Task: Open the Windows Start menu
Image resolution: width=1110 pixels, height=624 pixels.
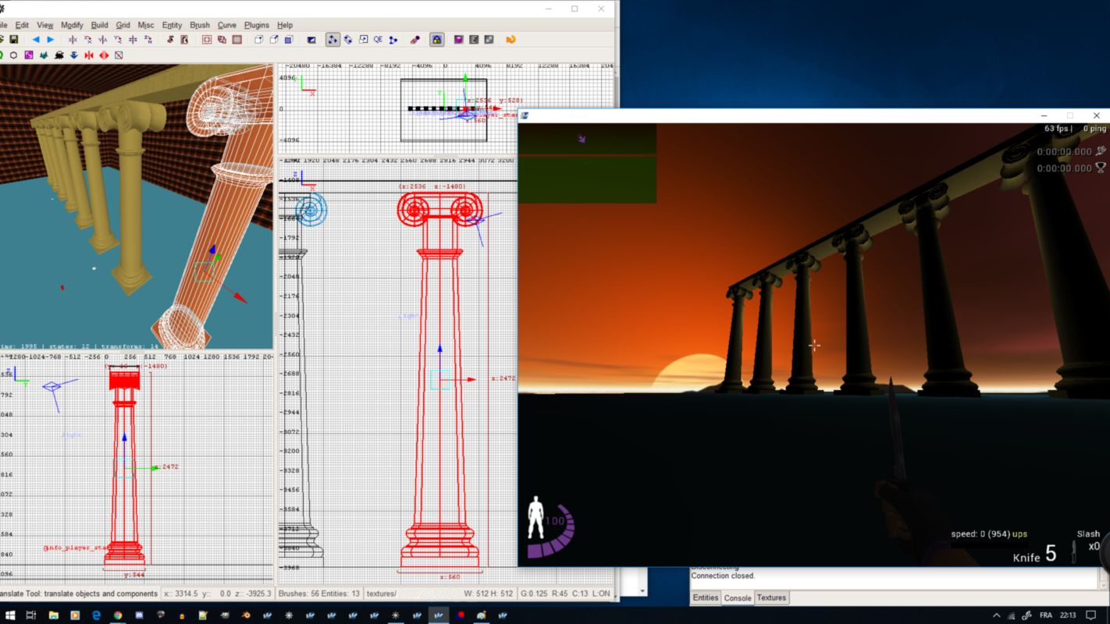Action: pos(9,615)
